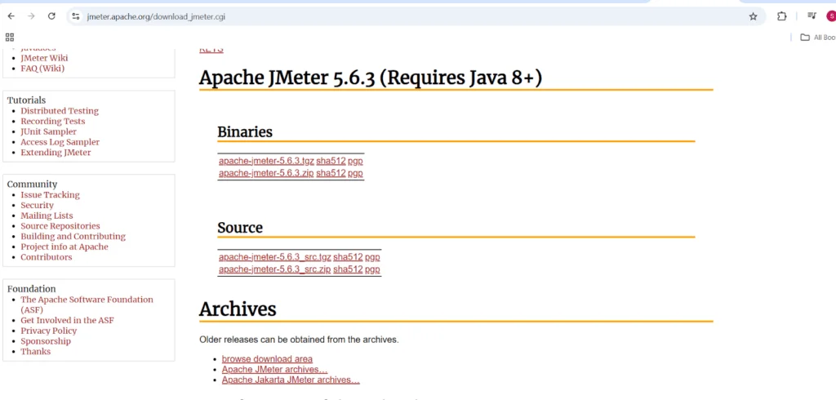Open the JUnit Sampler tutorial
The height and width of the screenshot is (400, 836).
[48, 131]
